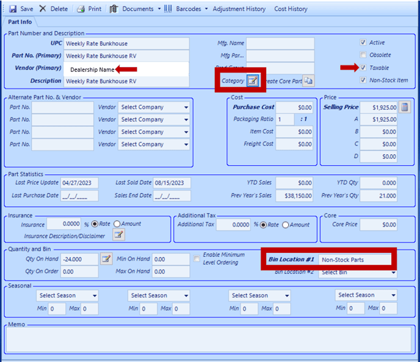The width and height of the screenshot is (420, 362).
Task: Open second alternate Vendor Select Company dropdown
Action: point(154,119)
